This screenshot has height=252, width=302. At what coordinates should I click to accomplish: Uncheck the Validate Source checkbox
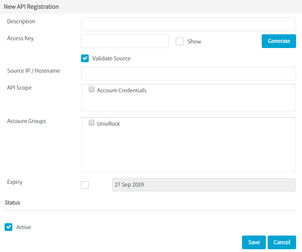coord(85,59)
